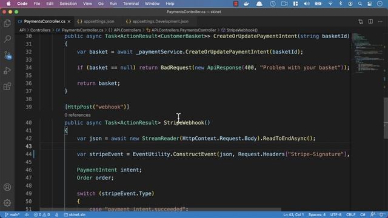Image resolution: width=388 pixels, height=218 pixels.
Task: Open the Edit menu
Action: 50,4
